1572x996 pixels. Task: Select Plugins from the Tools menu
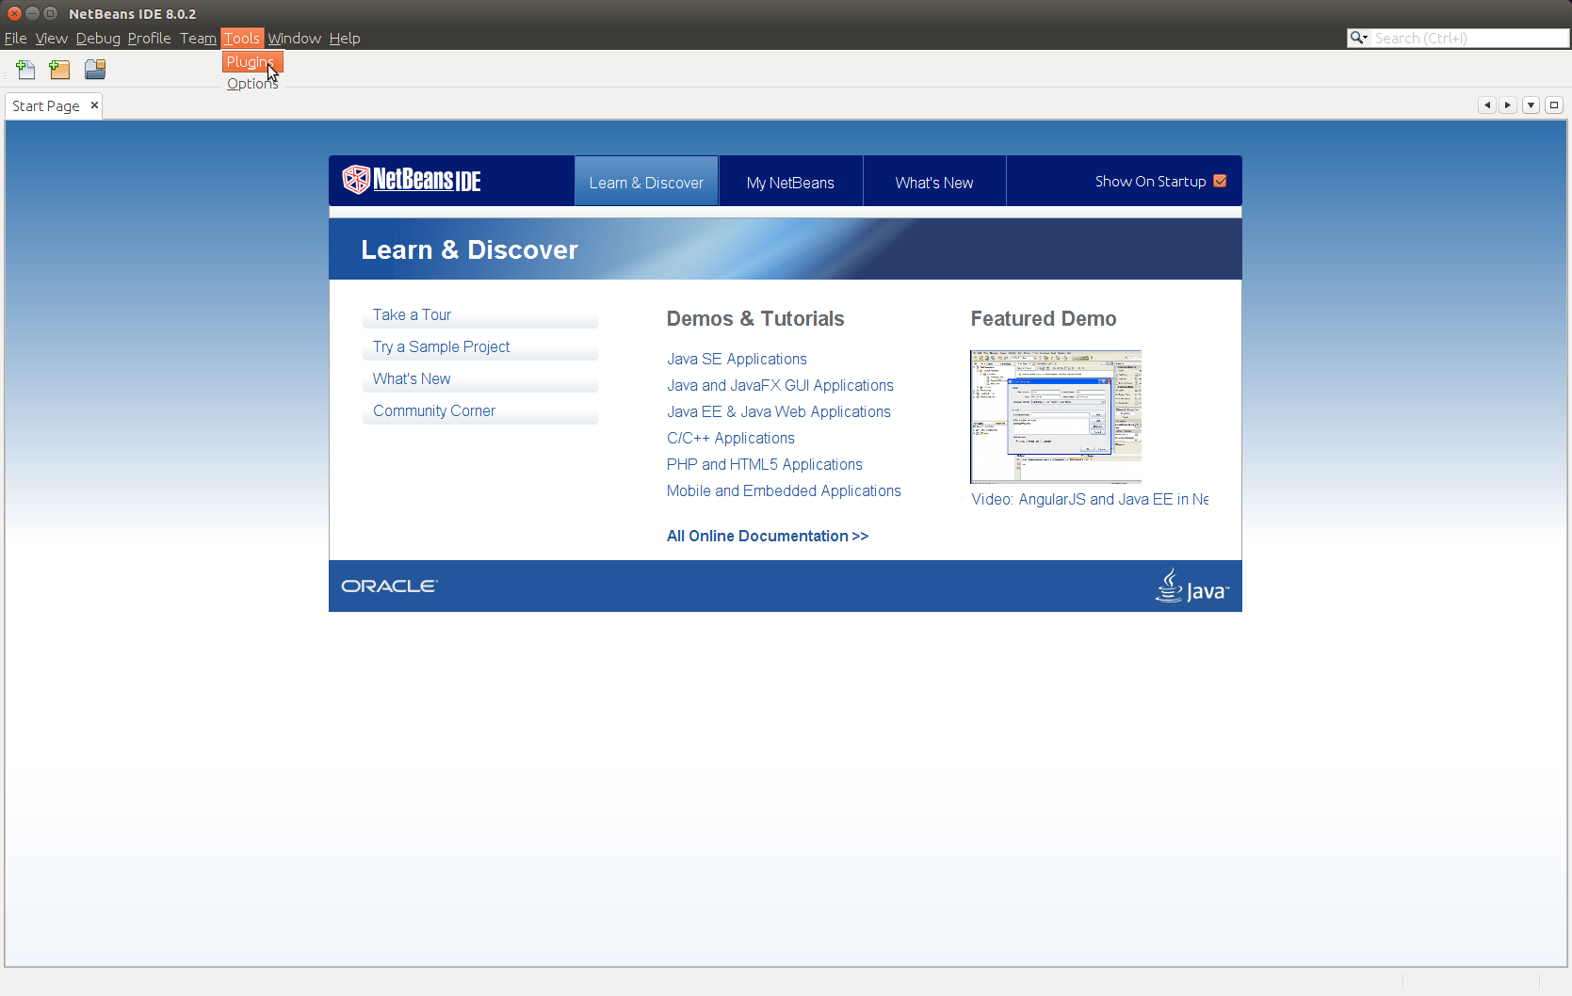(x=252, y=62)
